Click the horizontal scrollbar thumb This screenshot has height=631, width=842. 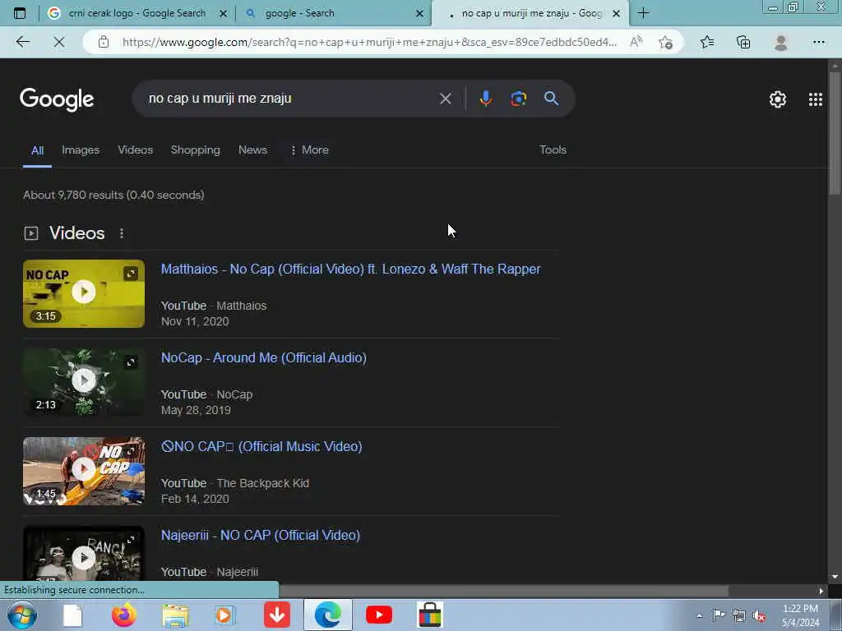504,591
